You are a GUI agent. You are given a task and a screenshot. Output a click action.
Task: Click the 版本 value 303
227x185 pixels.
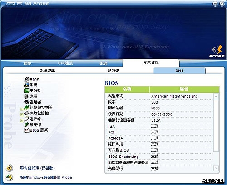154,102
